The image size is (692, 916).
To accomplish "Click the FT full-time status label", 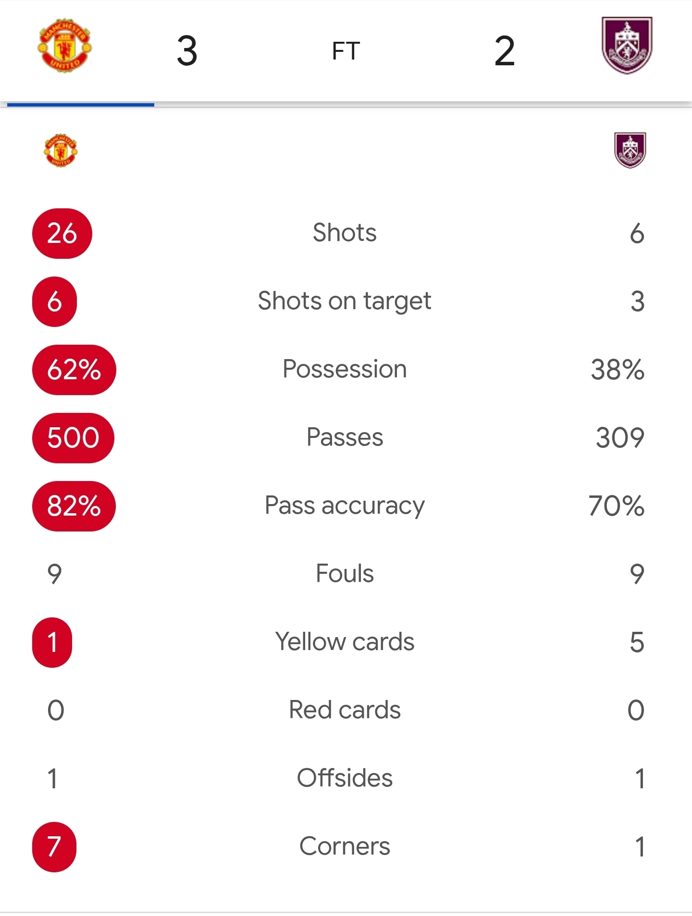I will (346, 51).
